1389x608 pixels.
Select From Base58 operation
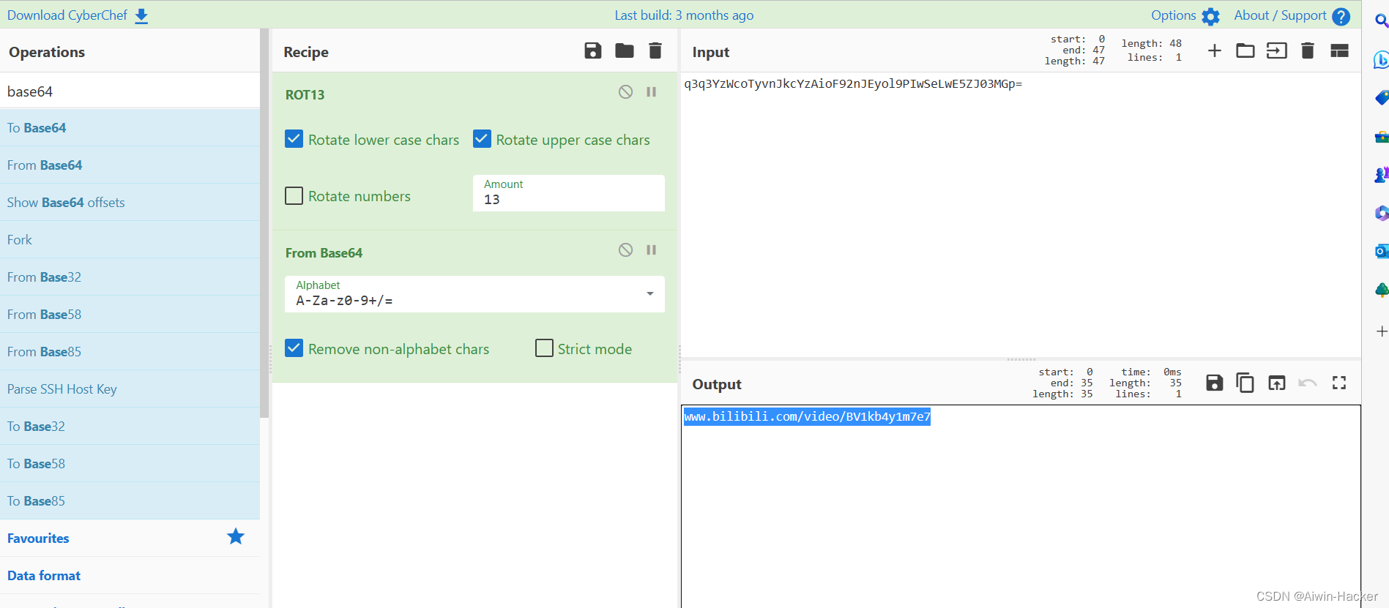130,315
